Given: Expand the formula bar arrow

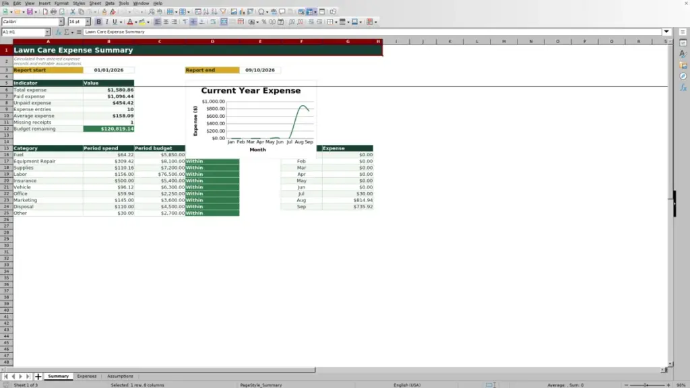Looking at the screenshot, I should 666,32.
